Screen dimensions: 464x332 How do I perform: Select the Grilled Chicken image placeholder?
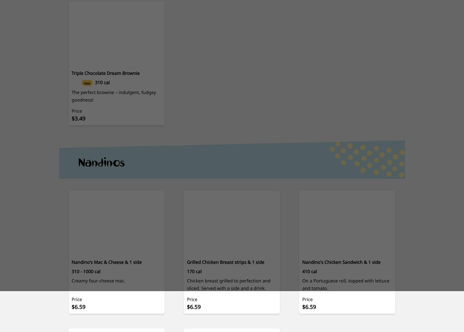232,224
